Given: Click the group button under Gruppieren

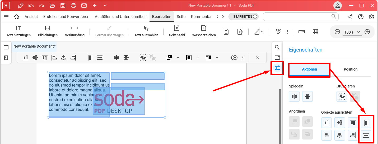Looking at the screenshot, I should click(342, 96).
